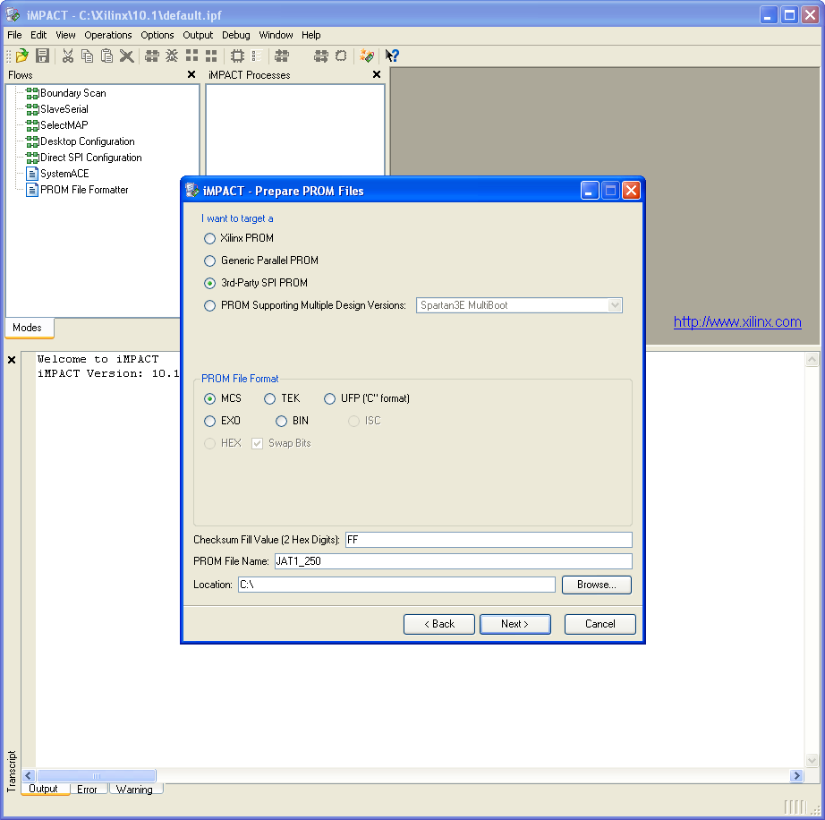Toggle the Swap Bits checkbox

257,443
